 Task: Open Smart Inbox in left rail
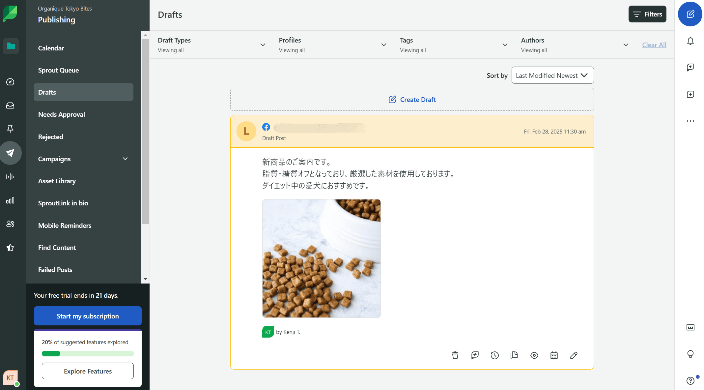tap(10, 105)
